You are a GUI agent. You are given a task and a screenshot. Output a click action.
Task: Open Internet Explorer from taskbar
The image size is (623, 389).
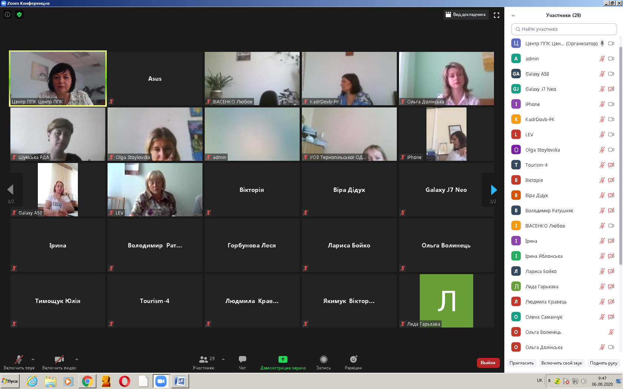point(32,381)
